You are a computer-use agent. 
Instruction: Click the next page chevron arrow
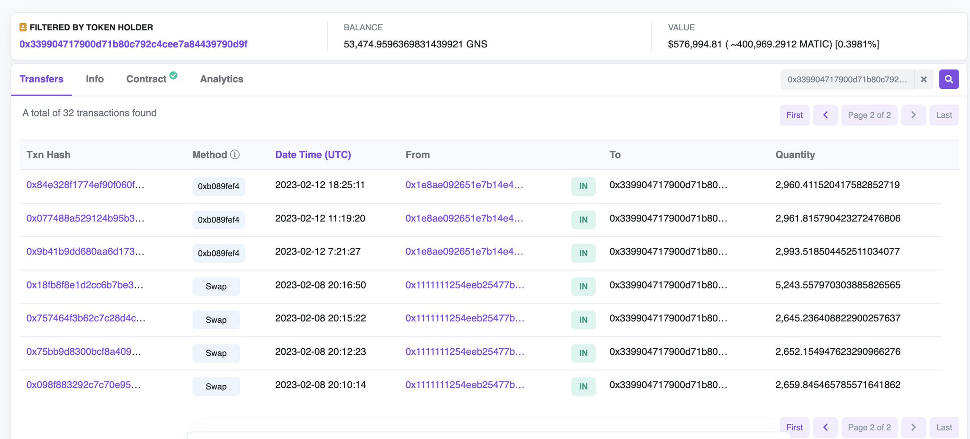pos(913,114)
